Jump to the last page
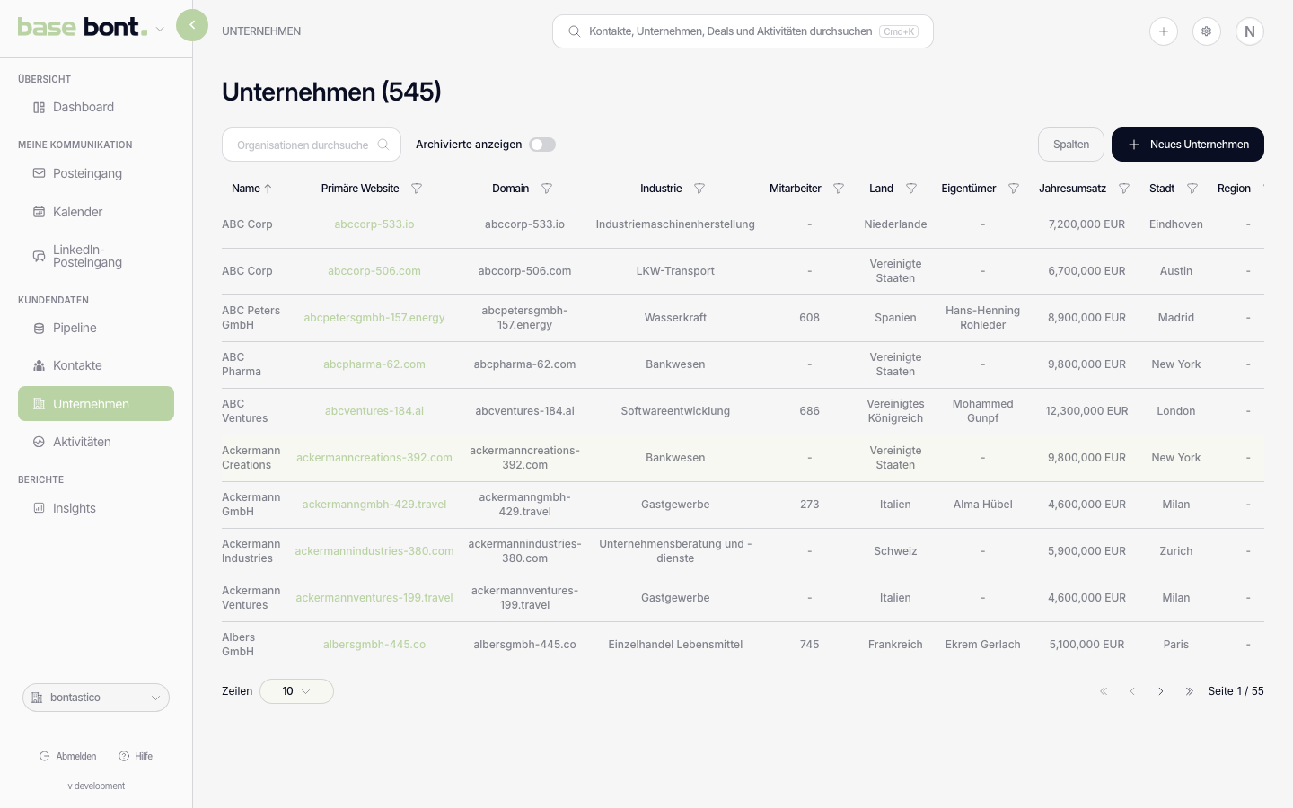The height and width of the screenshot is (808, 1293). point(1190,691)
